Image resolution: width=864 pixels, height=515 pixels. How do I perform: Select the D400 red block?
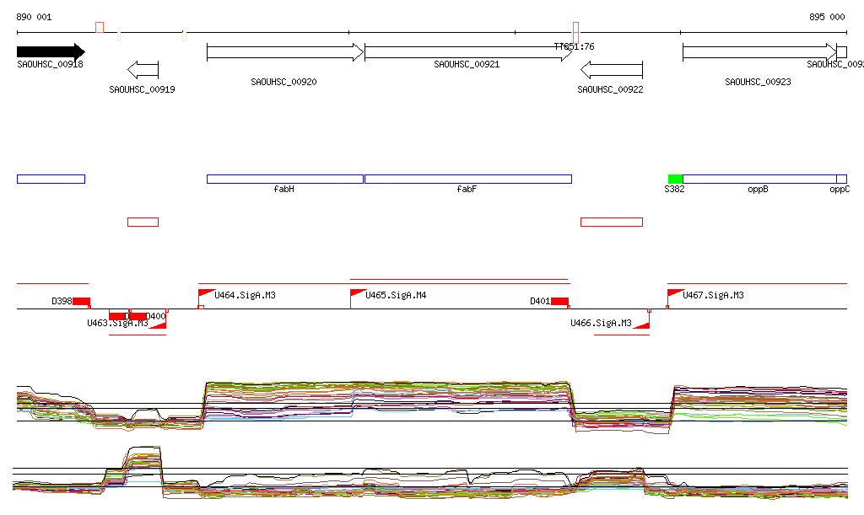coord(138,316)
